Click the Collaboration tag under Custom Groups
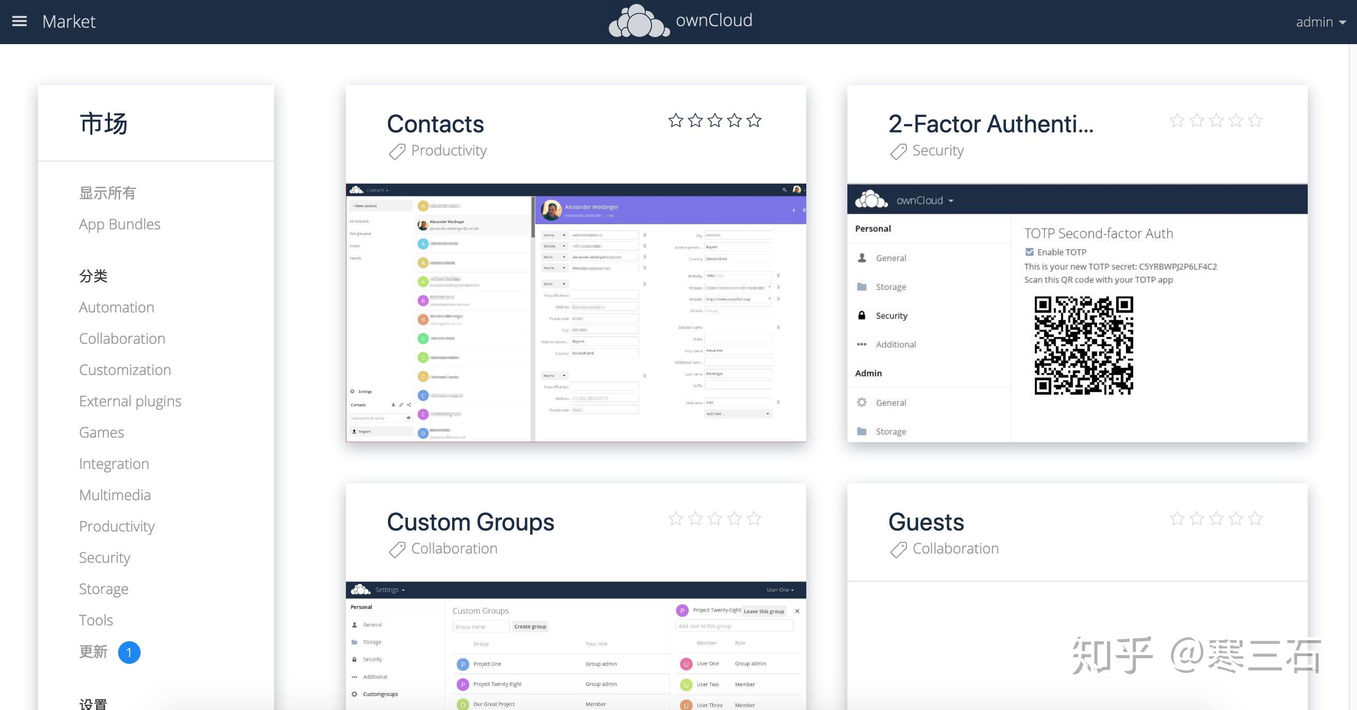Screen dimensions: 1357x710 click(454, 549)
